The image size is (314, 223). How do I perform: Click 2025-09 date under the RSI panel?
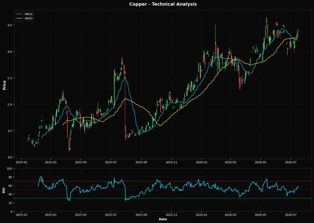[141, 215]
